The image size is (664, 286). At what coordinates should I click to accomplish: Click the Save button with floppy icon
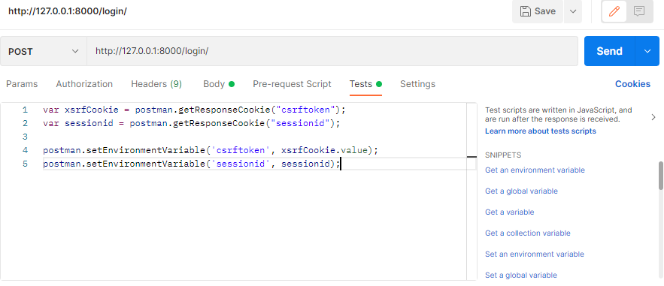coord(538,11)
